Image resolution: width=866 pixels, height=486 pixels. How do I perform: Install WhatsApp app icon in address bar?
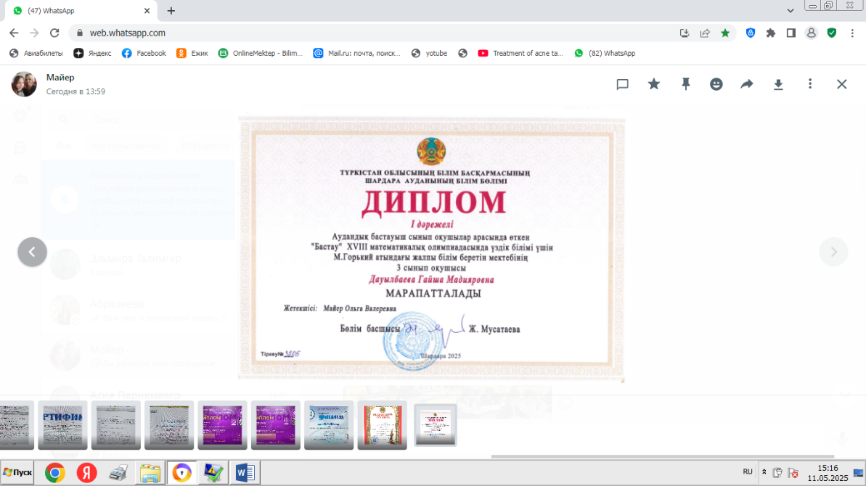(x=685, y=33)
